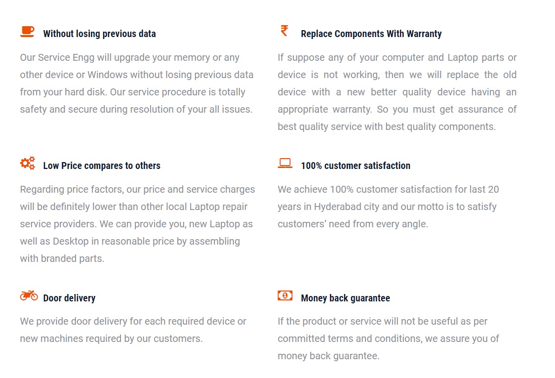Image resolution: width=555 pixels, height=378 pixels.
Task: Open the 'Money back guarantee' heading
Action: 346,298
